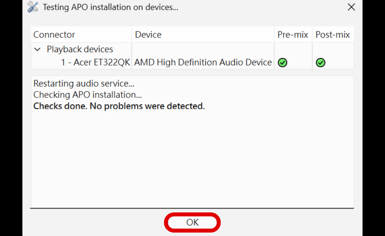Click the Device column header

[148, 34]
